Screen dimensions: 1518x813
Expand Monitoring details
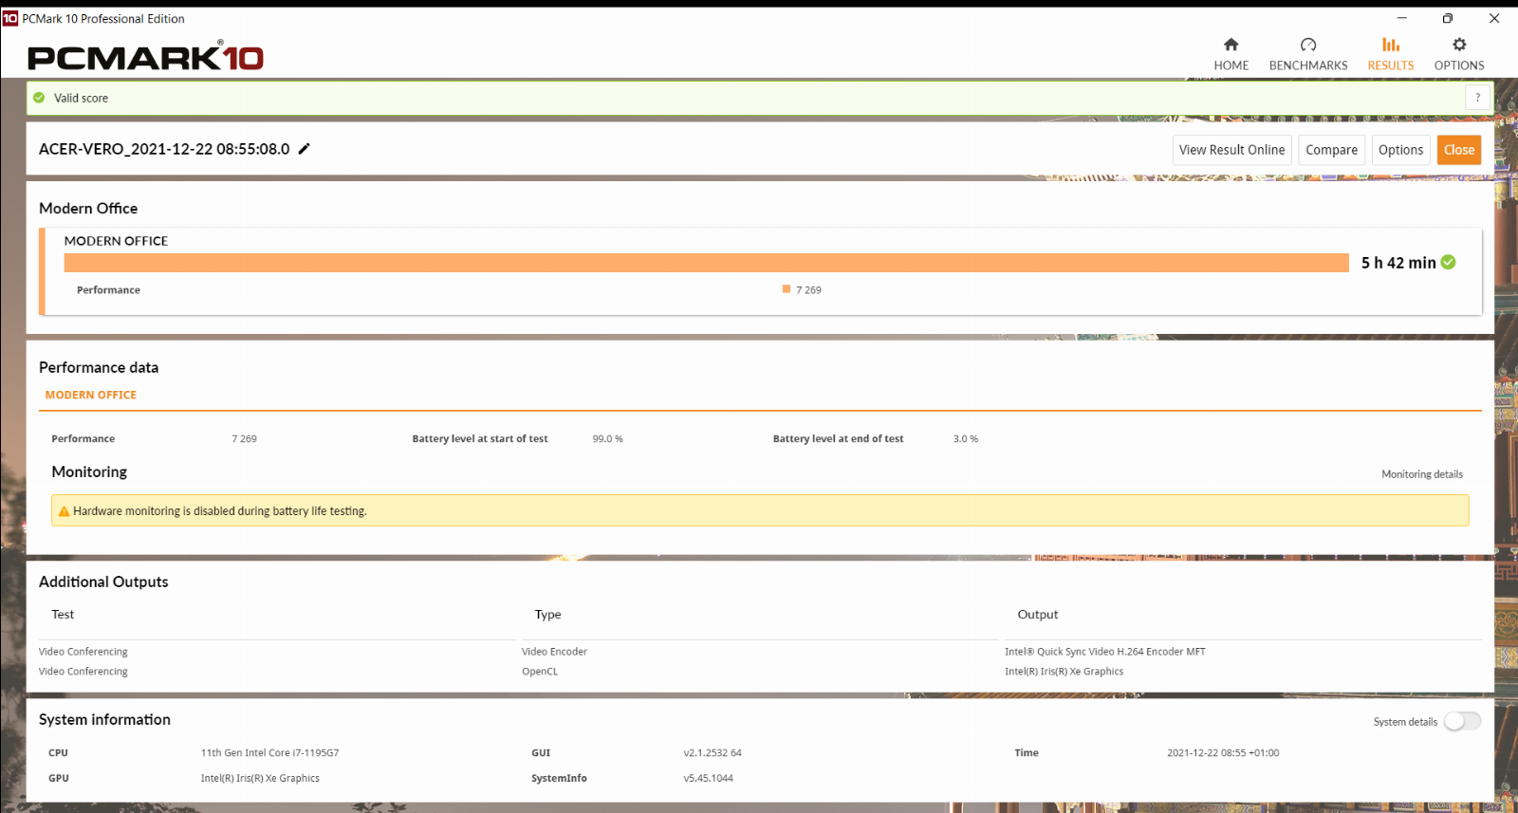pyautogui.click(x=1421, y=474)
